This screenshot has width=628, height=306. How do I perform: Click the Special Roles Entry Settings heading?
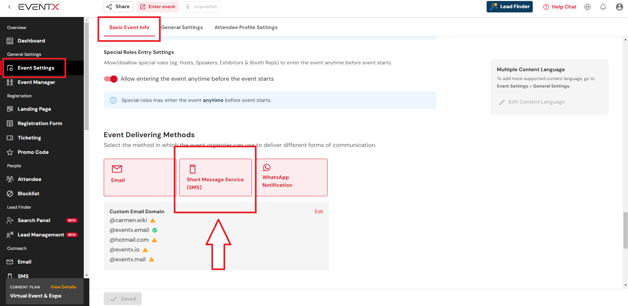click(x=139, y=52)
